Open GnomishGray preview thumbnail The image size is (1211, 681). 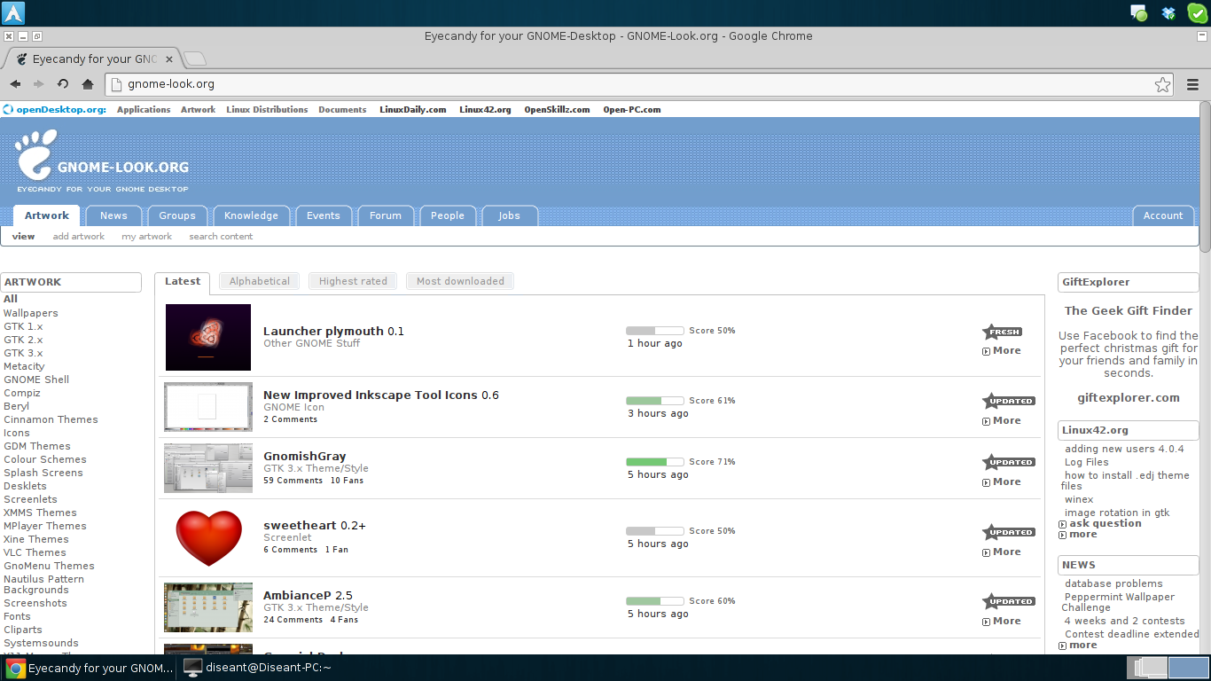(x=208, y=468)
